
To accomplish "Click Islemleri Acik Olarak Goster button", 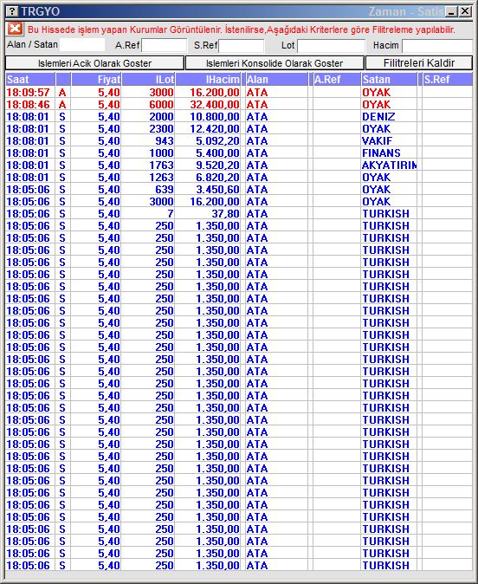I will [x=94, y=63].
